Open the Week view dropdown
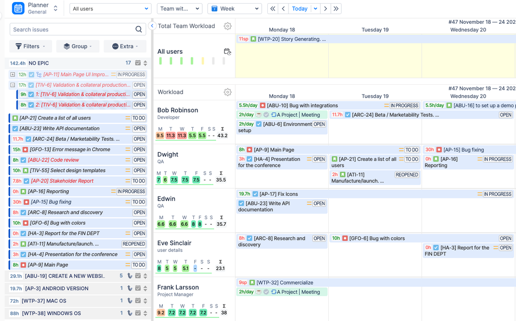Image resolution: width=516 pixels, height=321 pixels. pos(235,9)
